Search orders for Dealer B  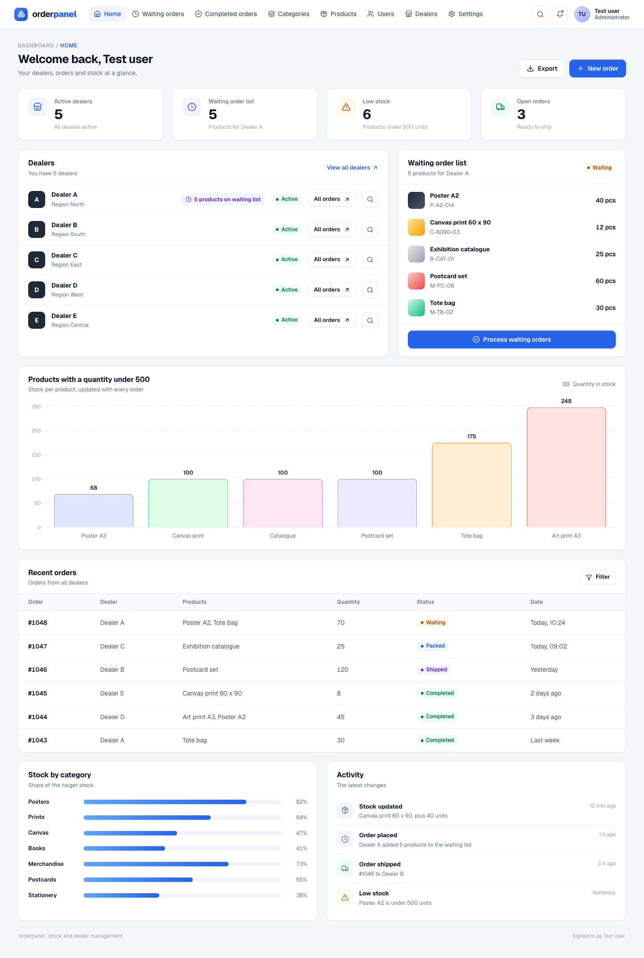pyautogui.click(x=370, y=229)
